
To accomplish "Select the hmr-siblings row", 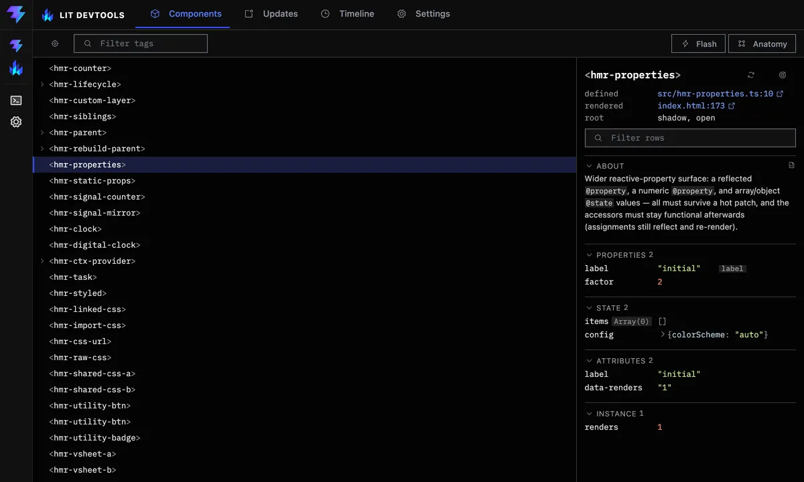I will pyautogui.click(x=305, y=116).
